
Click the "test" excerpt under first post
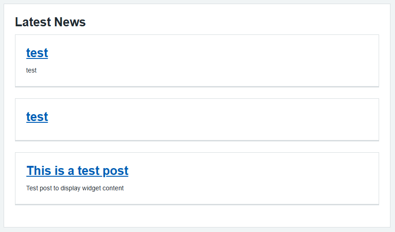[x=31, y=70]
